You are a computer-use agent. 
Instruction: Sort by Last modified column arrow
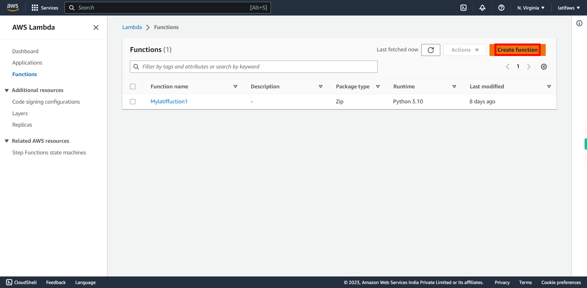click(549, 87)
